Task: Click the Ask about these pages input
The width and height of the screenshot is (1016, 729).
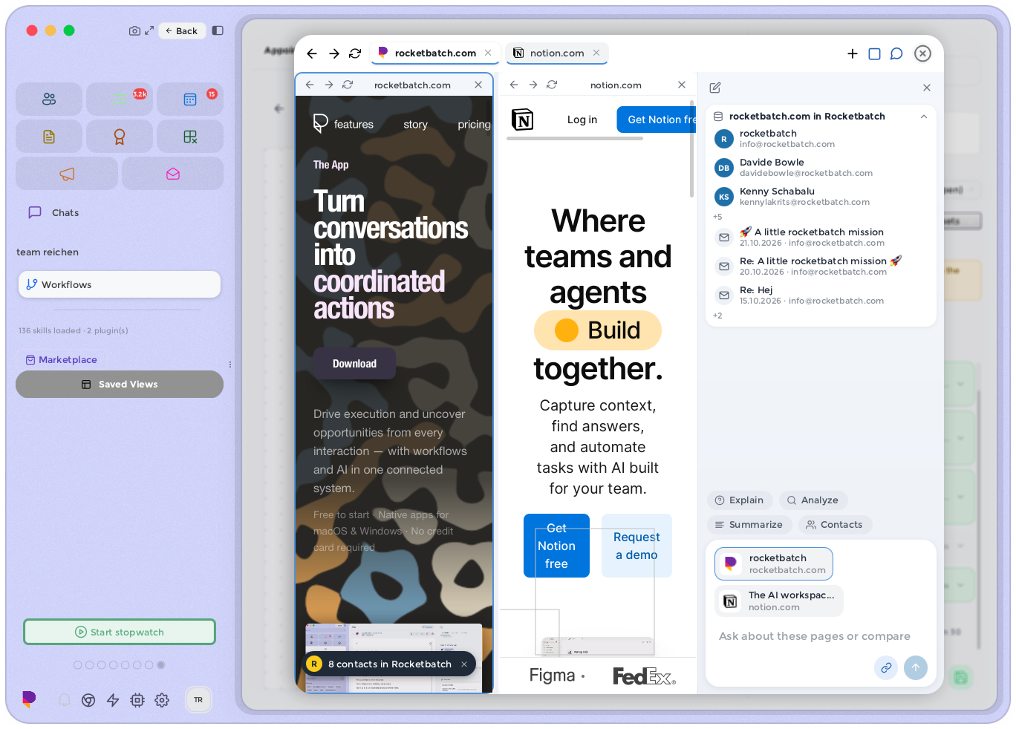Action: click(815, 636)
